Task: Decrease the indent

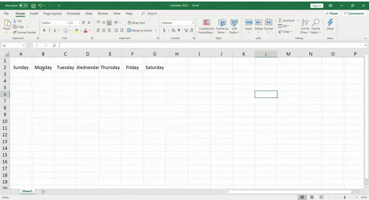Action: pos(116,30)
